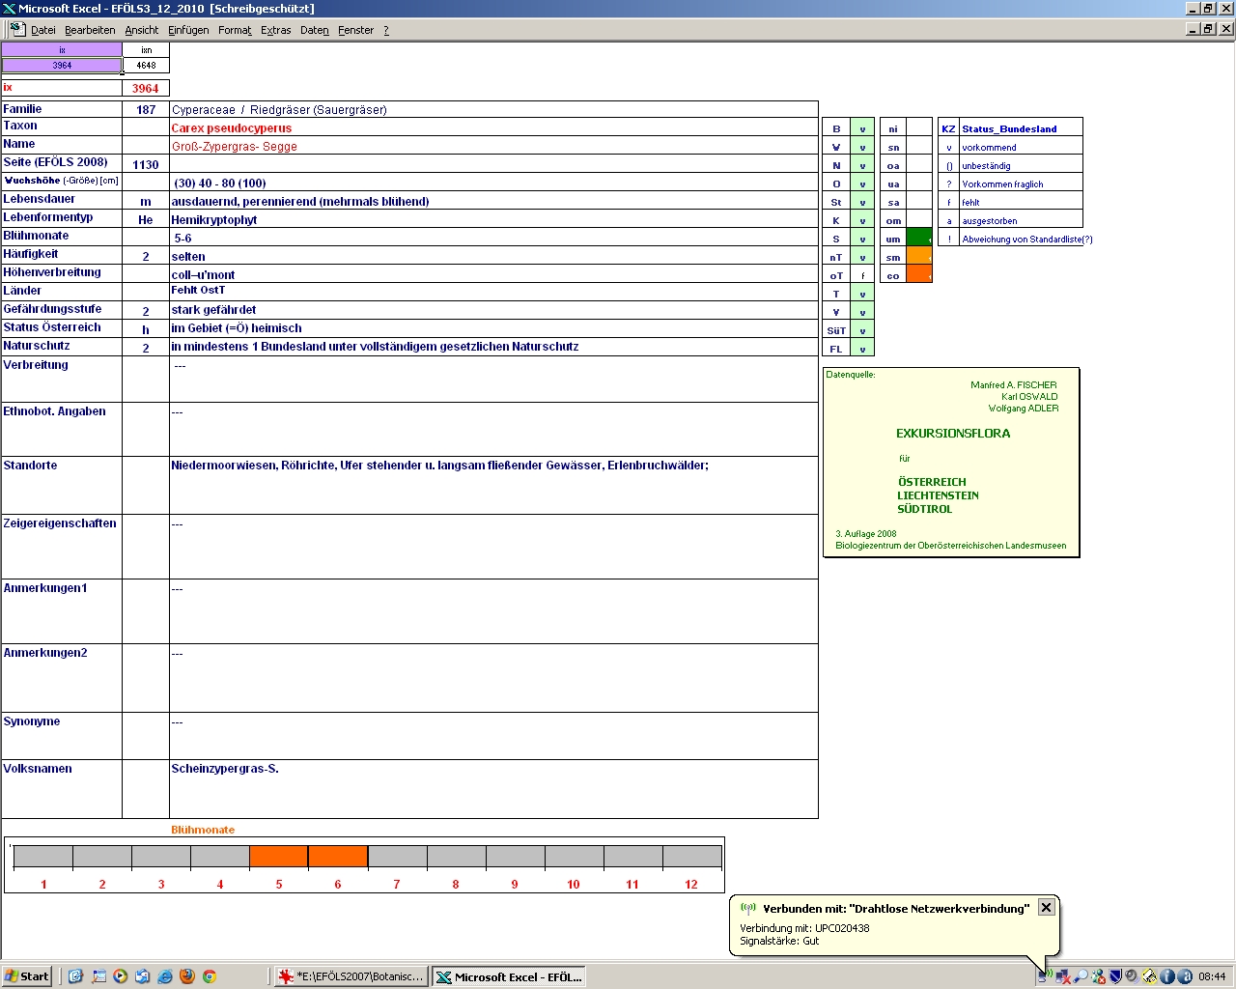Click the blue 'i' tray icon
Image resolution: width=1236 pixels, height=989 pixels.
coord(1167,976)
